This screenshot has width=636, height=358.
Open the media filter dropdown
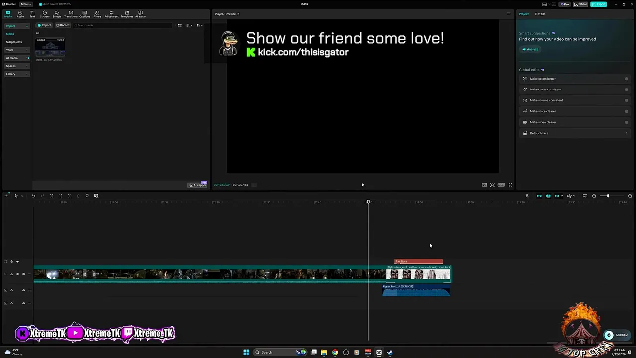click(x=199, y=25)
